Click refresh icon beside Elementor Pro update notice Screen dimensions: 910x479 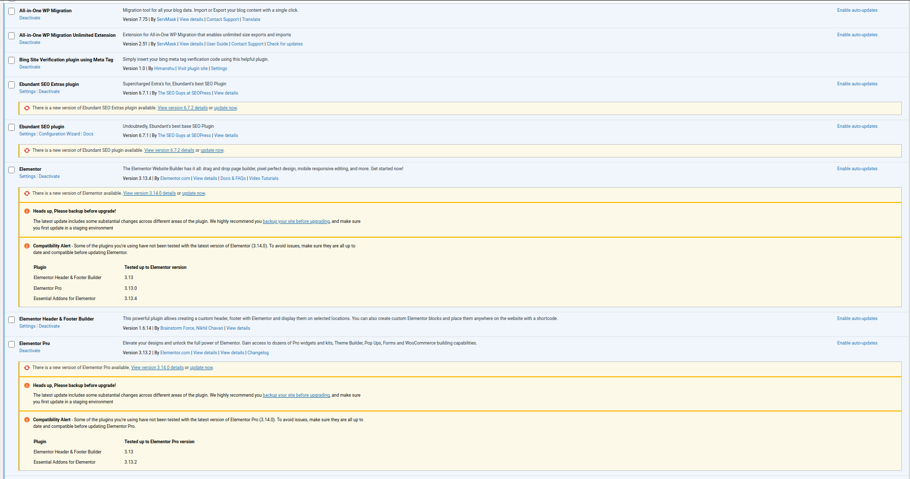[27, 368]
